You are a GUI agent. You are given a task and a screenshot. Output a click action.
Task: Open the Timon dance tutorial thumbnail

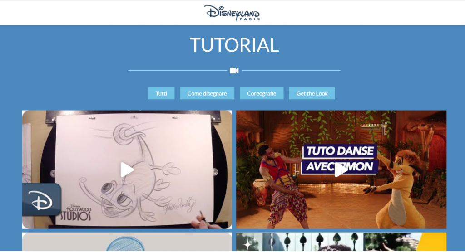pyautogui.click(x=341, y=170)
